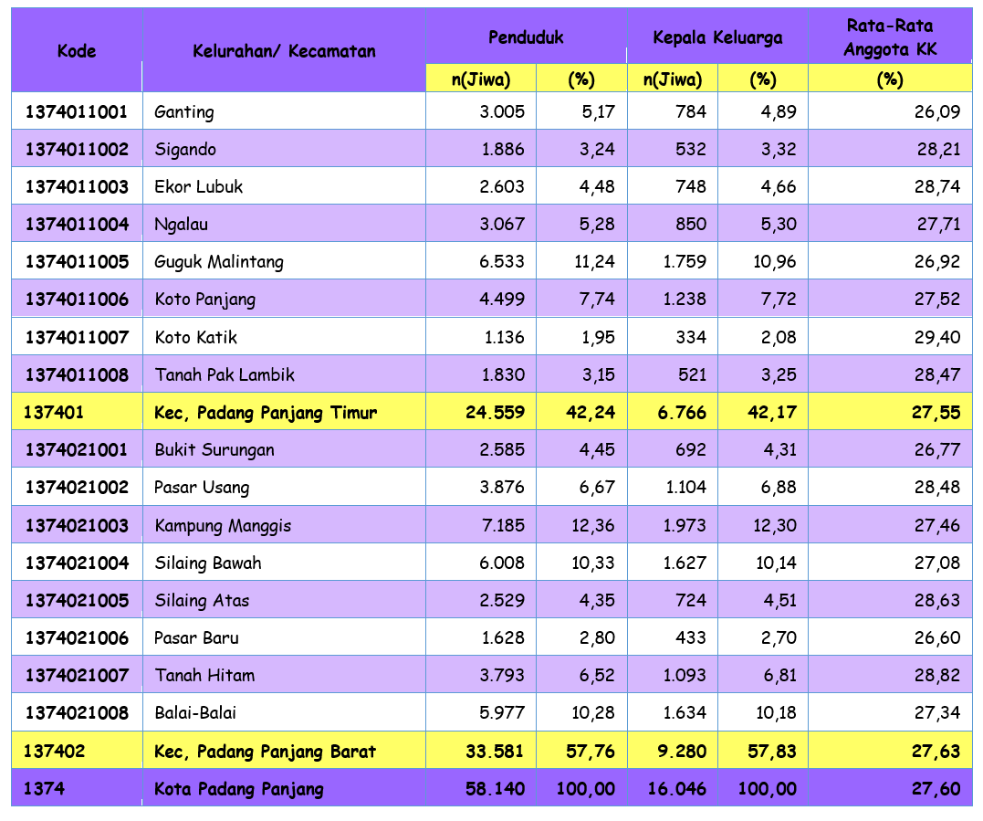Screen dimensions: 983x821
Task: Click the Kec, Padang Panjang Timur subtotal label
Action: tap(266, 413)
